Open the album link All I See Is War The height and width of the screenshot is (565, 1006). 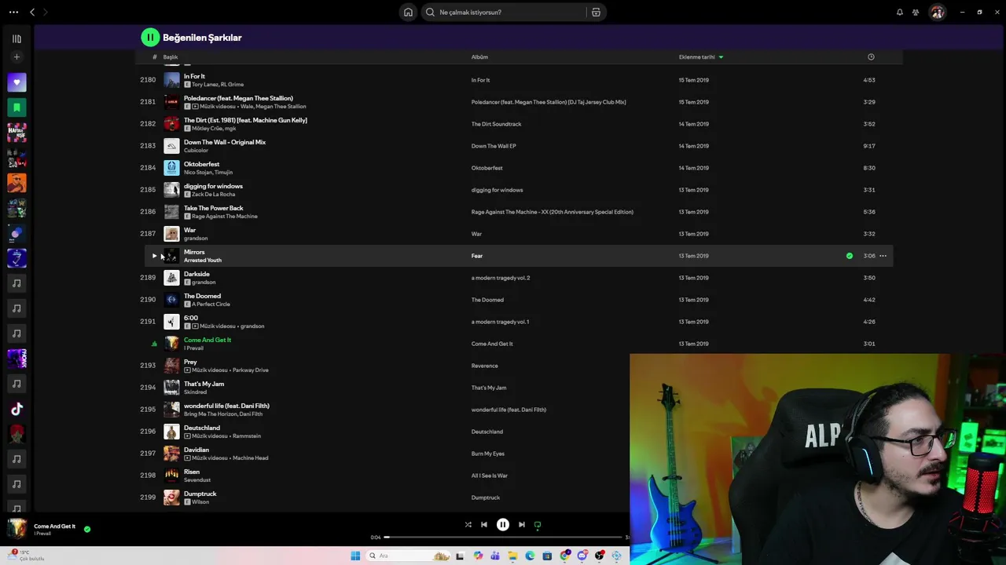coord(490,476)
